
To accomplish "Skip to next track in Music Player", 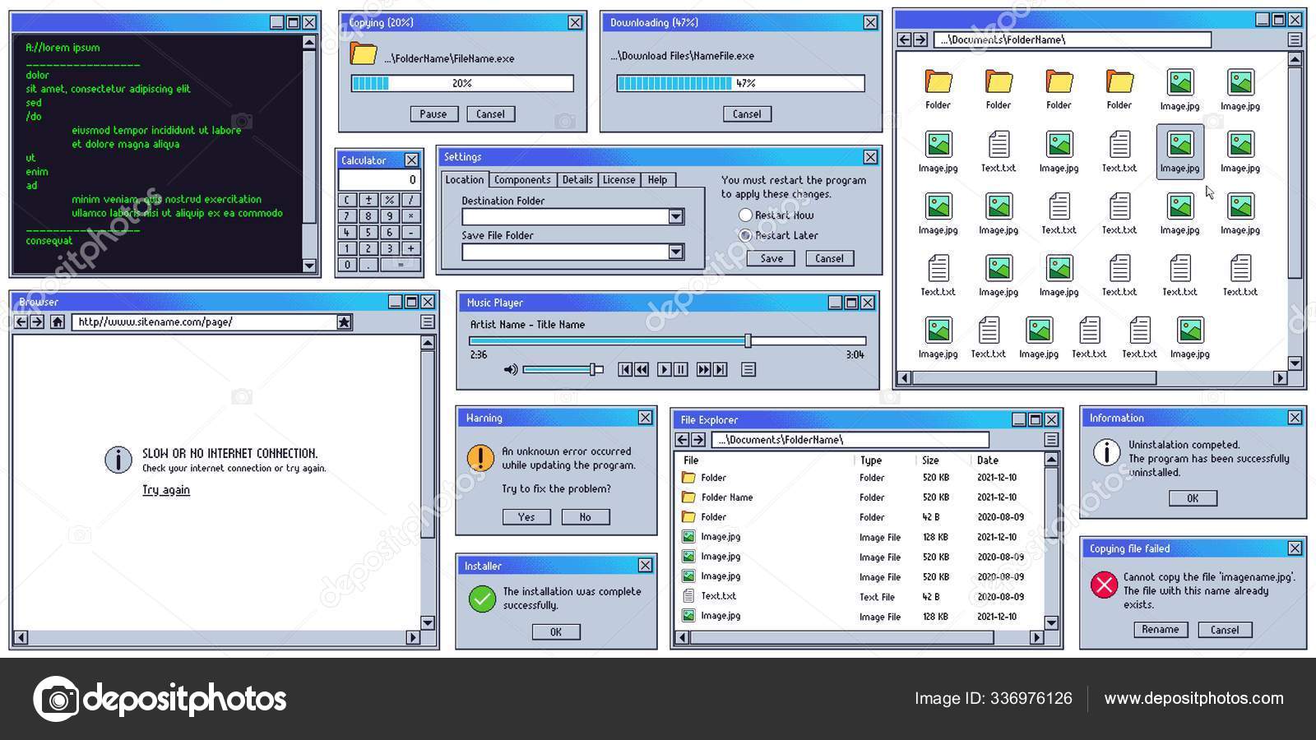I will (720, 370).
